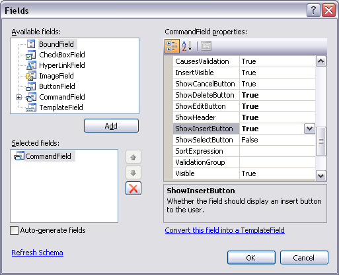Expand the CommandField tree node
Screen dimensions: 339x275
pyautogui.click(x=19, y=97)
